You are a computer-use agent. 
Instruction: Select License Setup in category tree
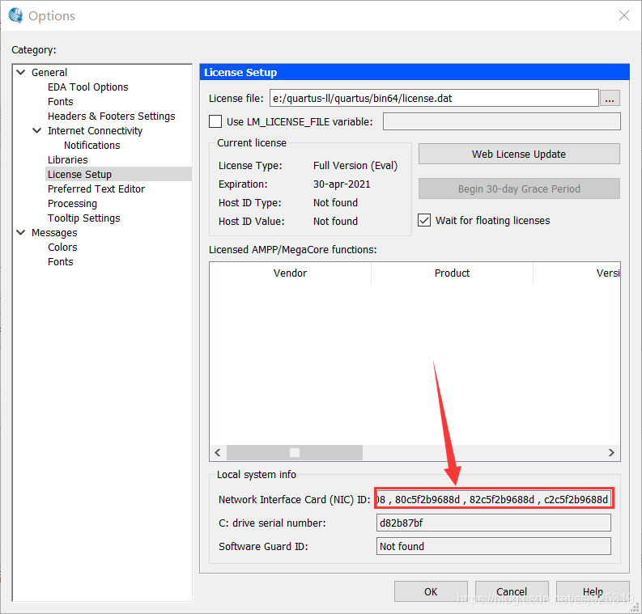(x=118, y=174)
